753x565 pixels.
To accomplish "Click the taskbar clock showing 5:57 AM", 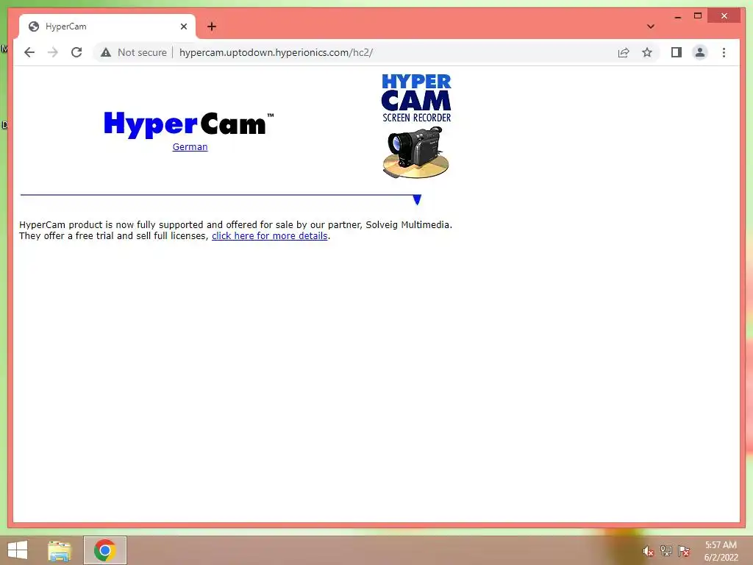I will click(721, 551).
